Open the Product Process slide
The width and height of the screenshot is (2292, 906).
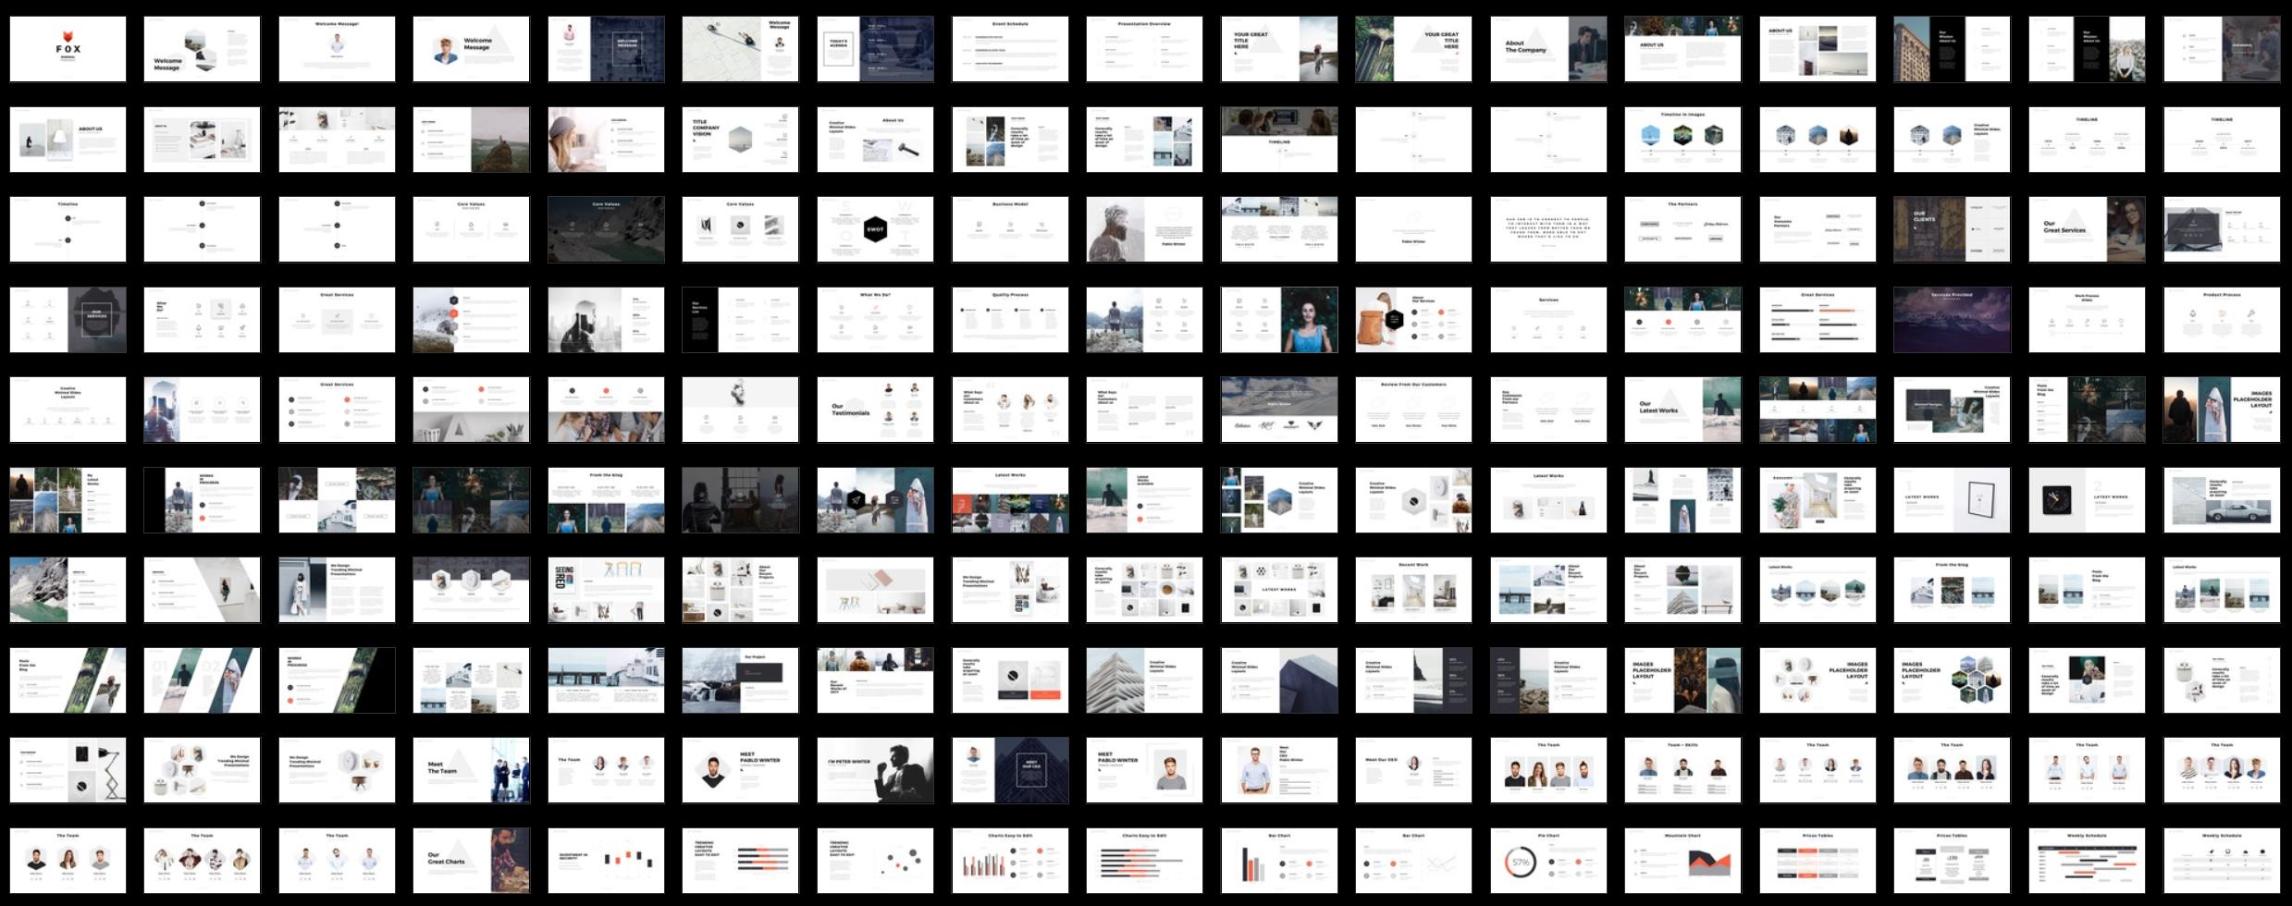(x=2222, y=320)
